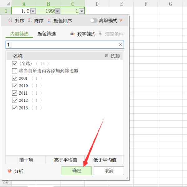Click the 前十项 top ten button
187x187 pixels.
coord(26,160)
